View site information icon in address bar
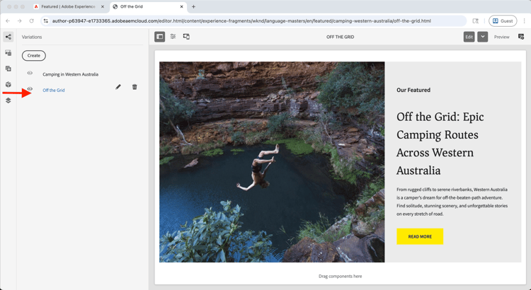This screenshot has width=531, height=290. pyautogui.click(x=46, y=21)
